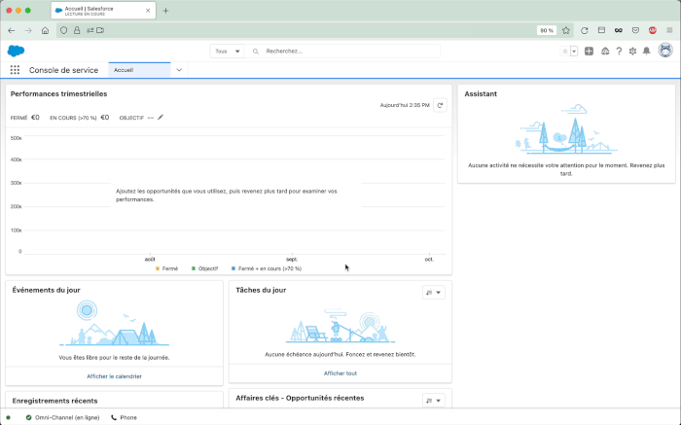Screen dimensions: 681x425
Task: Edit the Objectif goal pencil icon
Action: (x=161, y=118)
